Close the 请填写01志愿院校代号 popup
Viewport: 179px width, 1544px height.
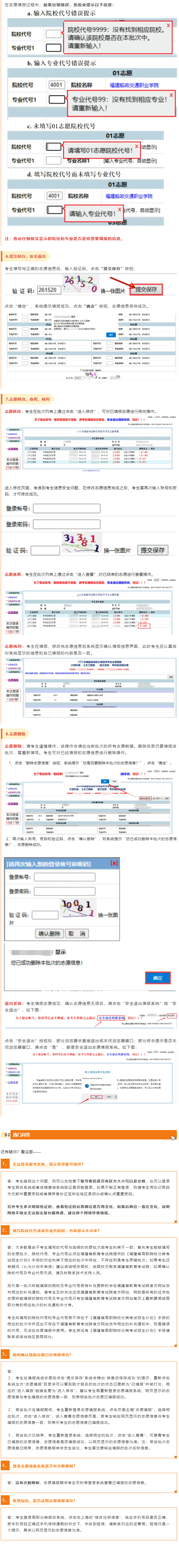click(137, 146)
